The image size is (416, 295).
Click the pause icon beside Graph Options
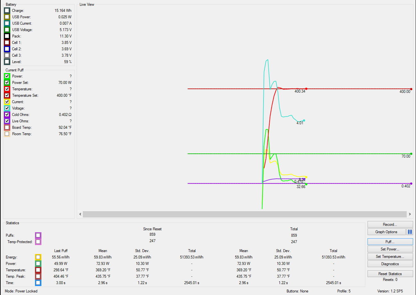410,232
